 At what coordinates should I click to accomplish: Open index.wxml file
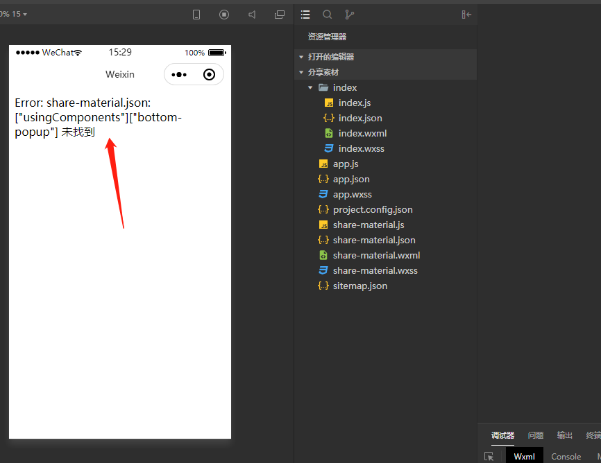coord(385,133)
